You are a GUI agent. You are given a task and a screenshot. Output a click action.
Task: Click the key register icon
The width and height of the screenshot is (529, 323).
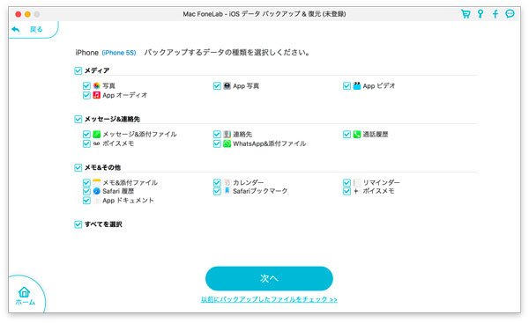(481, 14)
